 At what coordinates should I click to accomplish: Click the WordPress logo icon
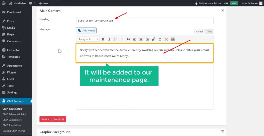coord(4,3)
